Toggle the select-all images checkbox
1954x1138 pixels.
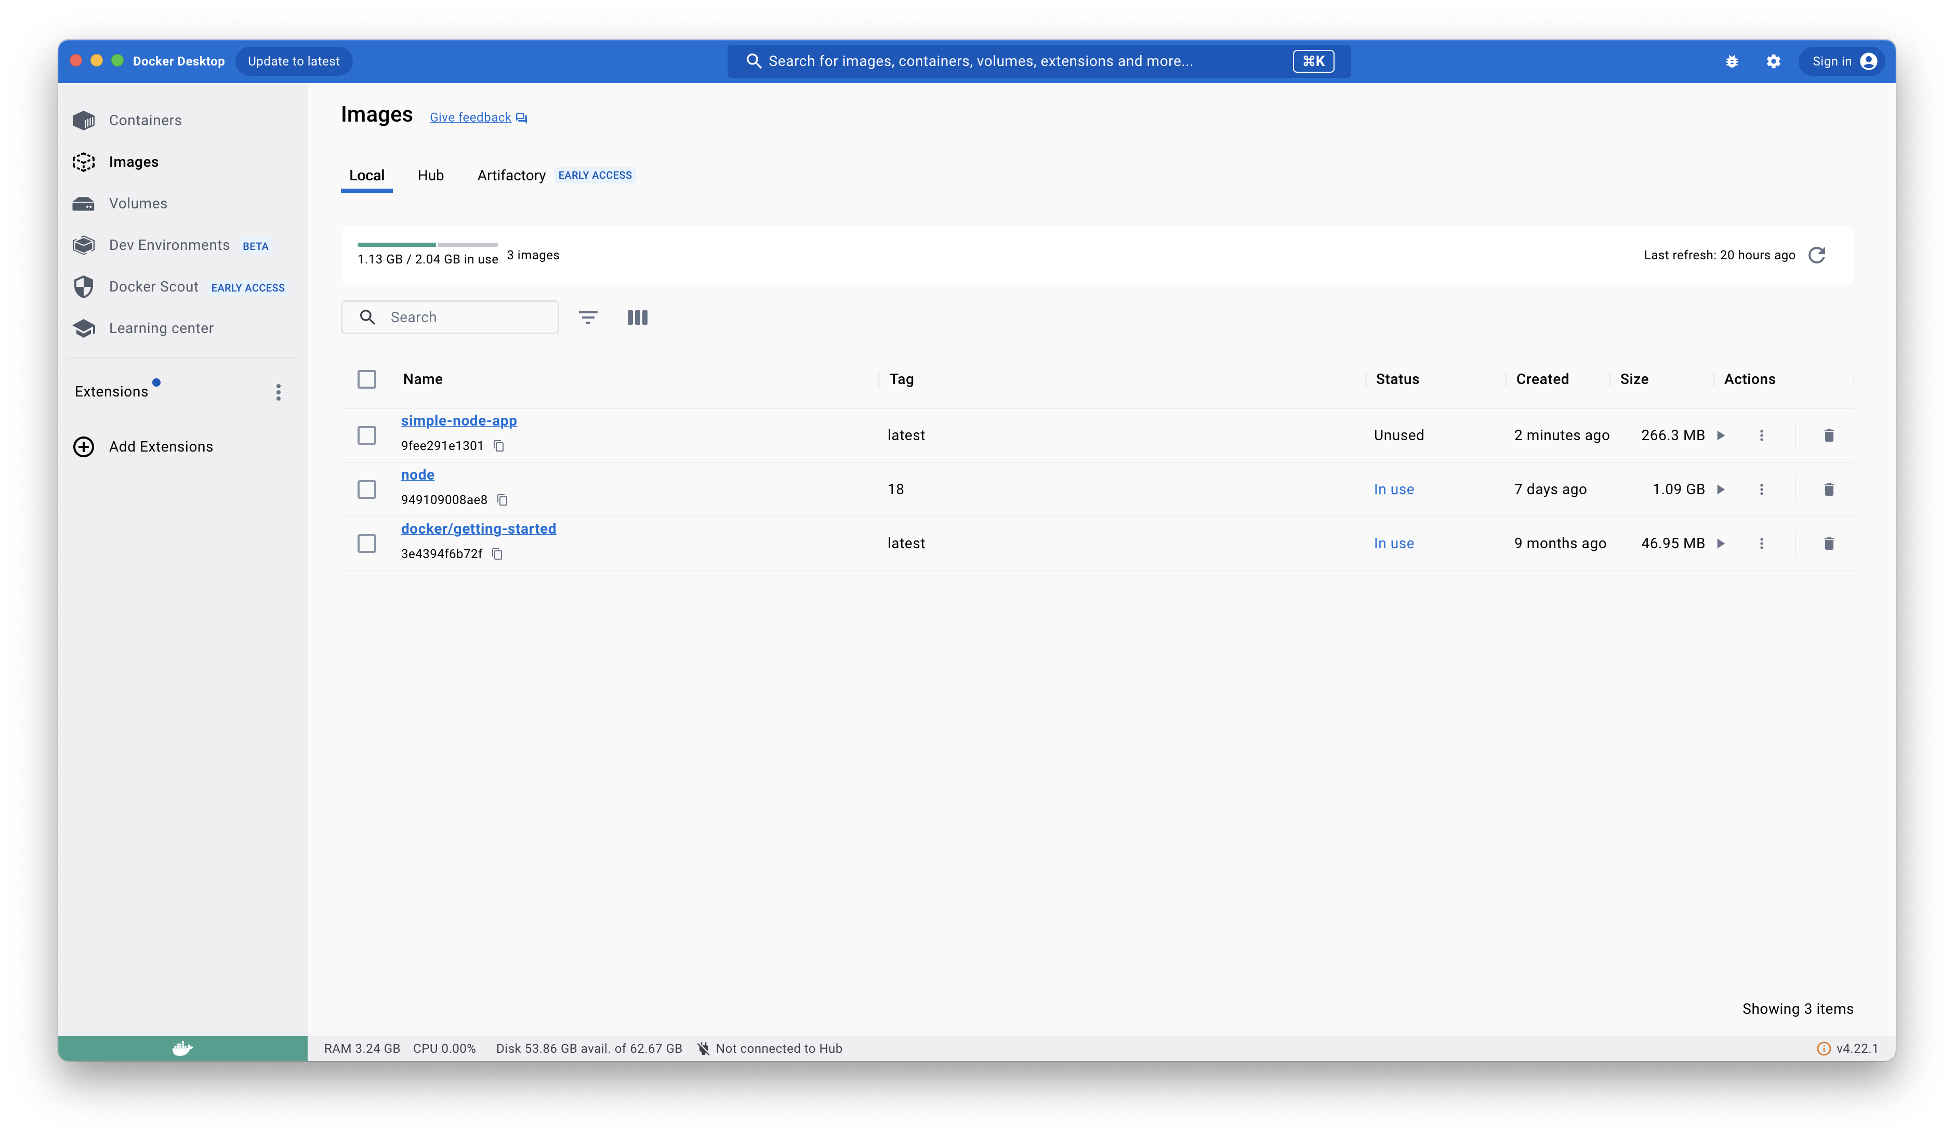pyautogui.click(x=367, y=379)
